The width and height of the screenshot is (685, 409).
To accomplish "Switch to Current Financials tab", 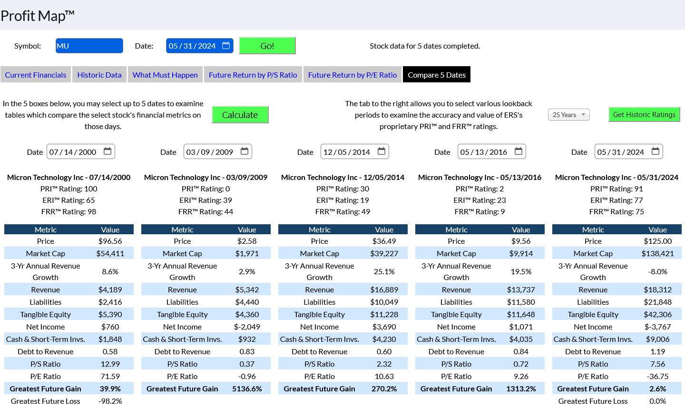I will pyautogui.click(x=36, y=75).
